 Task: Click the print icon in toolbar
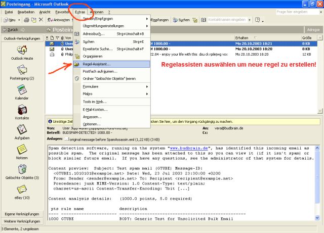(25, 20)
